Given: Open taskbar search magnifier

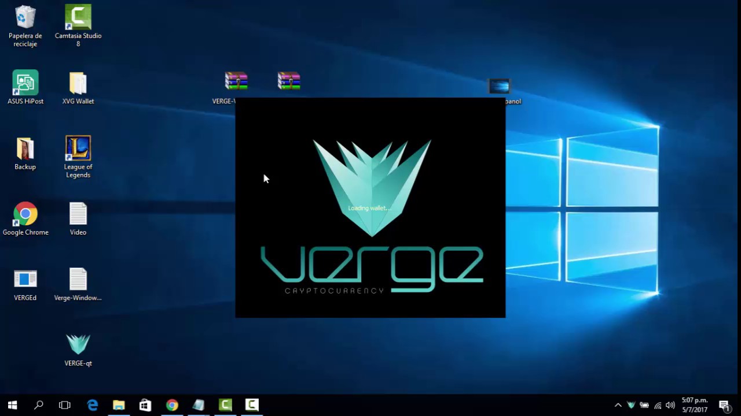Looking at the screenshot, I should [39, 405].
